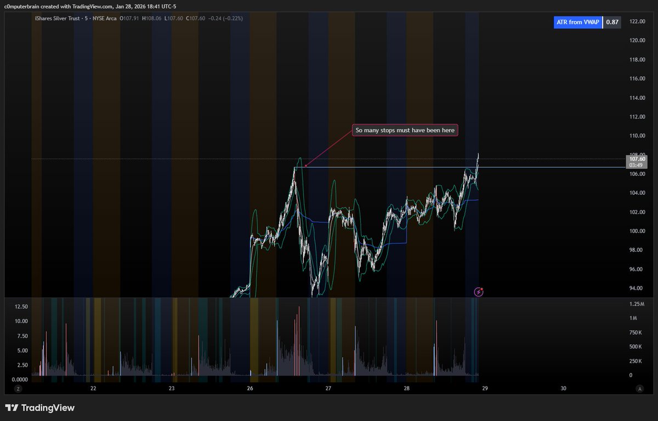Click date 28 on the time axis
This screenshot has width=658, height=421.
click(407, 389)
